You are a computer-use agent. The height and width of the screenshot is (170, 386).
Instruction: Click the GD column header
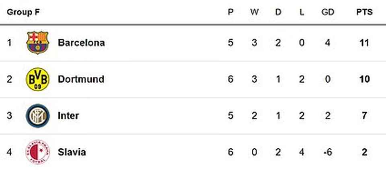click(328, 12)
